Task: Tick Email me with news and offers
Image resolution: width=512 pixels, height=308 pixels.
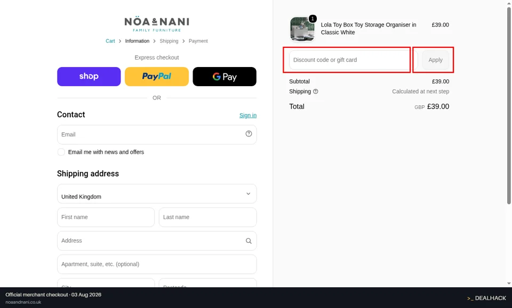Action: click(61, 152)
